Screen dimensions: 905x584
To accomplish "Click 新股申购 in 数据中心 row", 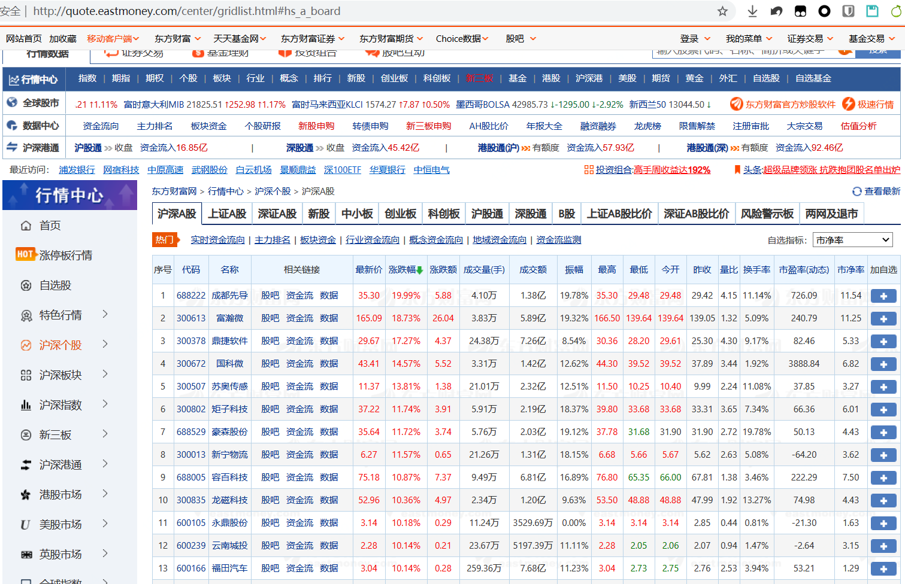I will pyautogui.click(x=316, y=126).
